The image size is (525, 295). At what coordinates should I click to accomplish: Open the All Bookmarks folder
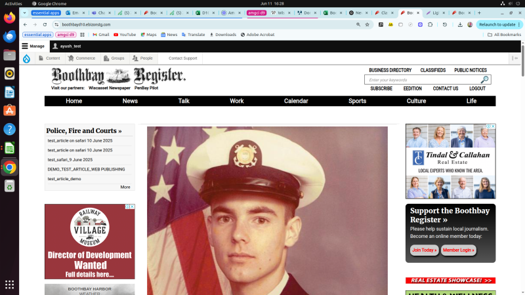[x=504, y=35]
